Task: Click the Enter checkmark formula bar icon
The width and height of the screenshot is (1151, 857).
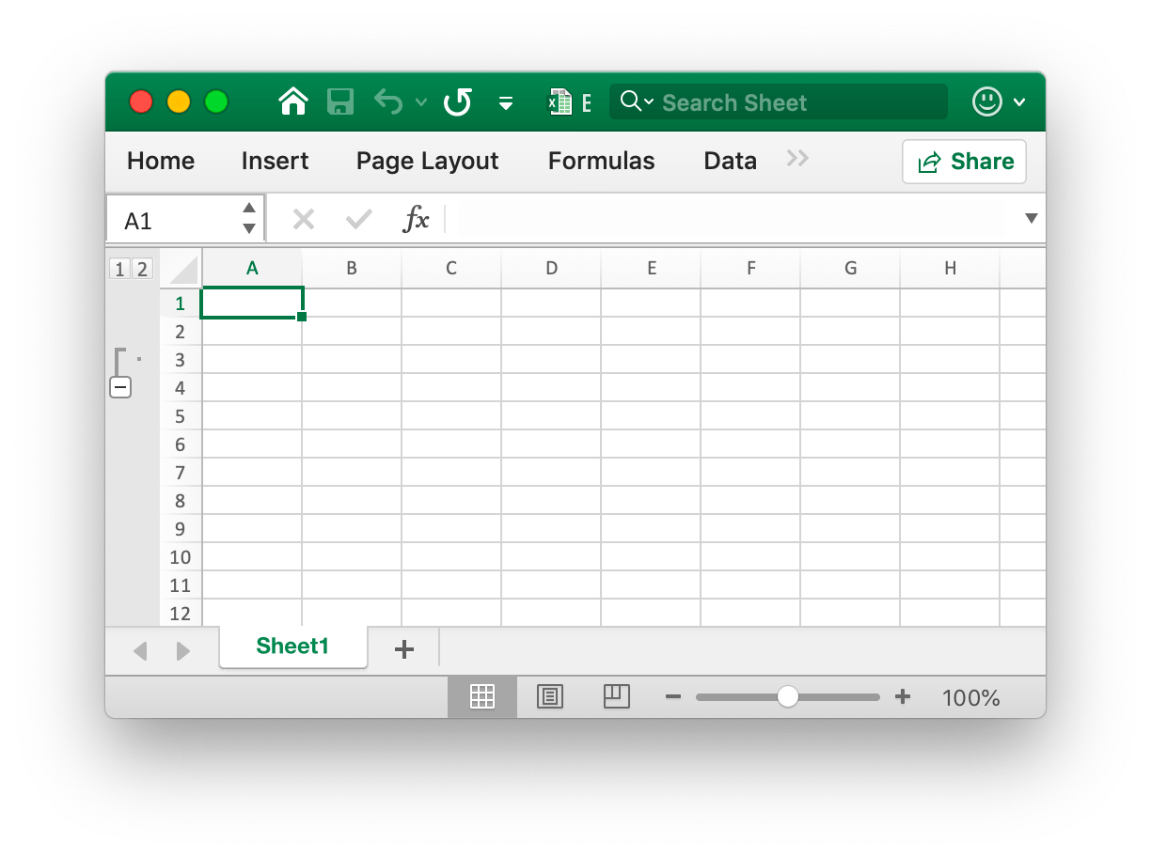Action: 358,220
